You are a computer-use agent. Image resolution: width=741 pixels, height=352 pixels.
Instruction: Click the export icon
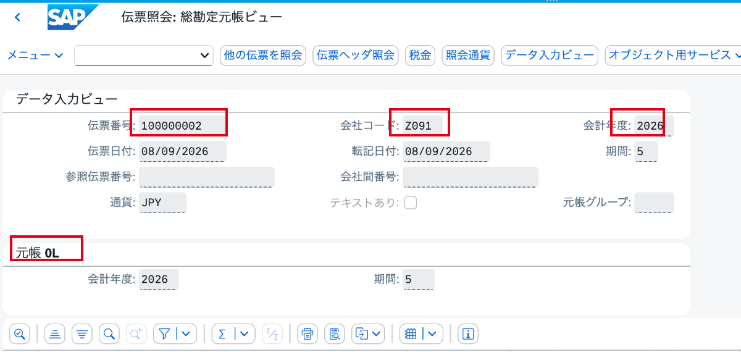(361, 334)
